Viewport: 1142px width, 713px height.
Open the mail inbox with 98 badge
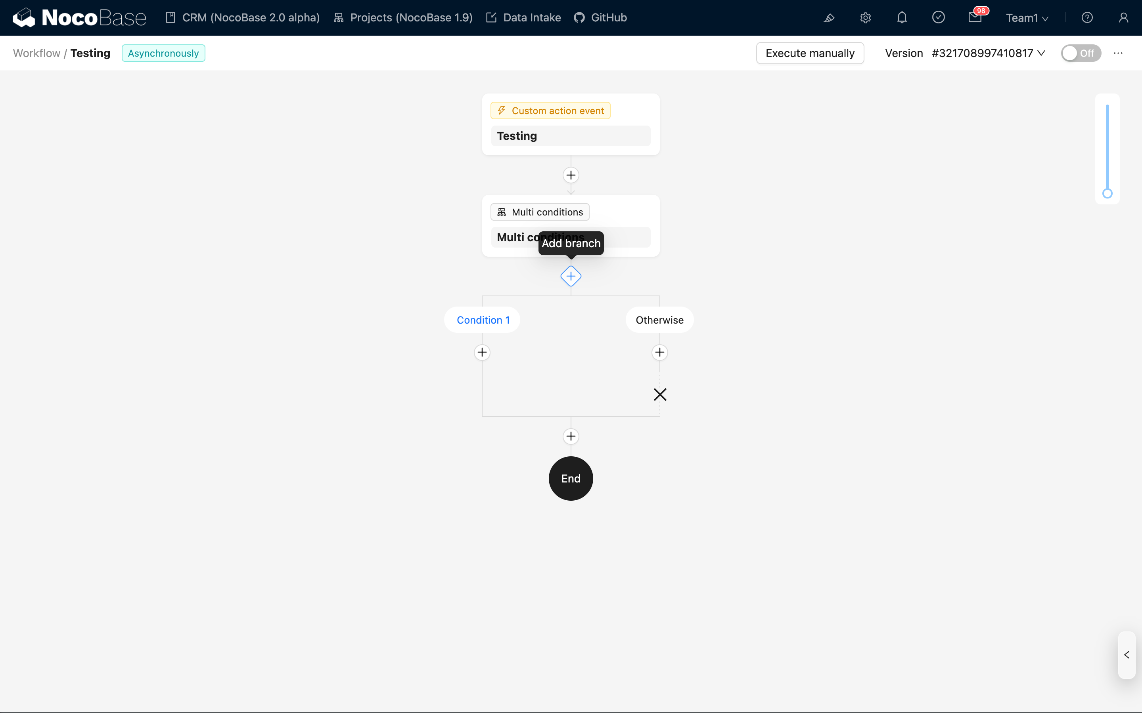975,18
